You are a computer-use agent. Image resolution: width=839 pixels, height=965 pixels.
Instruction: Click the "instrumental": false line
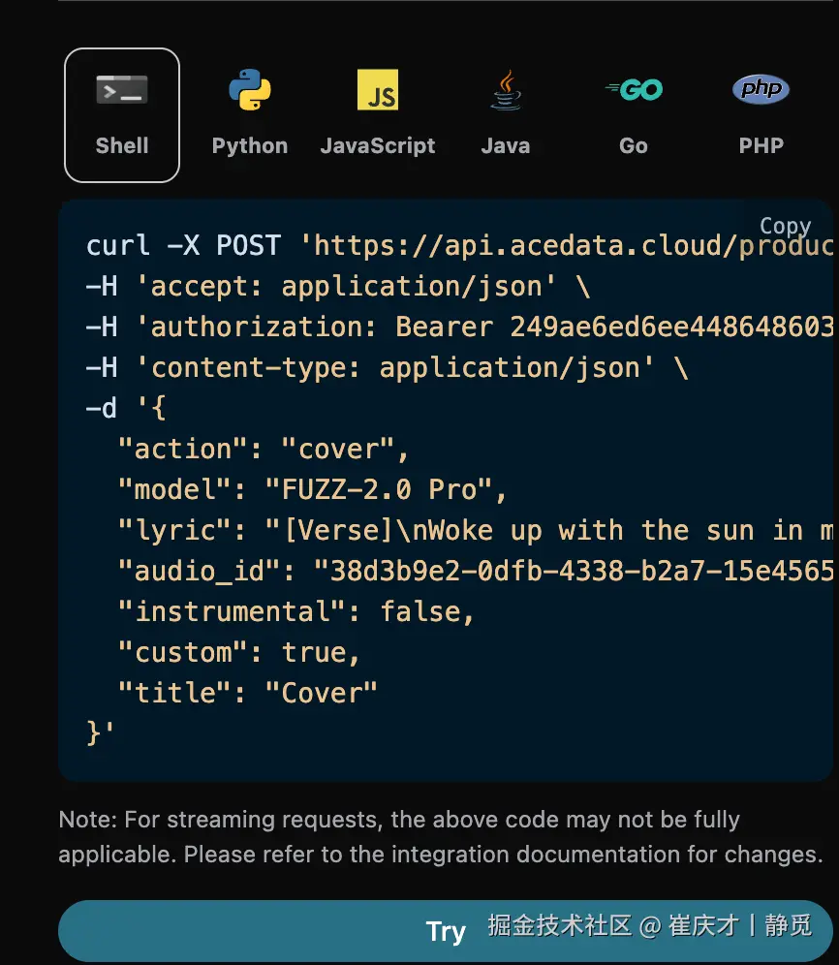pyautogui.click(x=296, y=611)
